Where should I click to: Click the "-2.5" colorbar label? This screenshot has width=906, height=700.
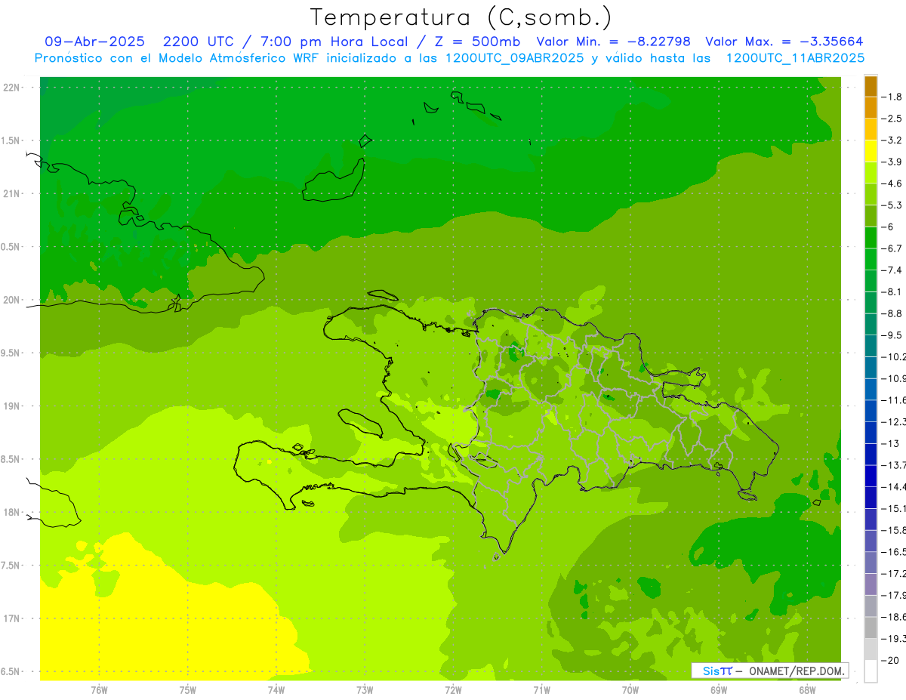[892, 119]
